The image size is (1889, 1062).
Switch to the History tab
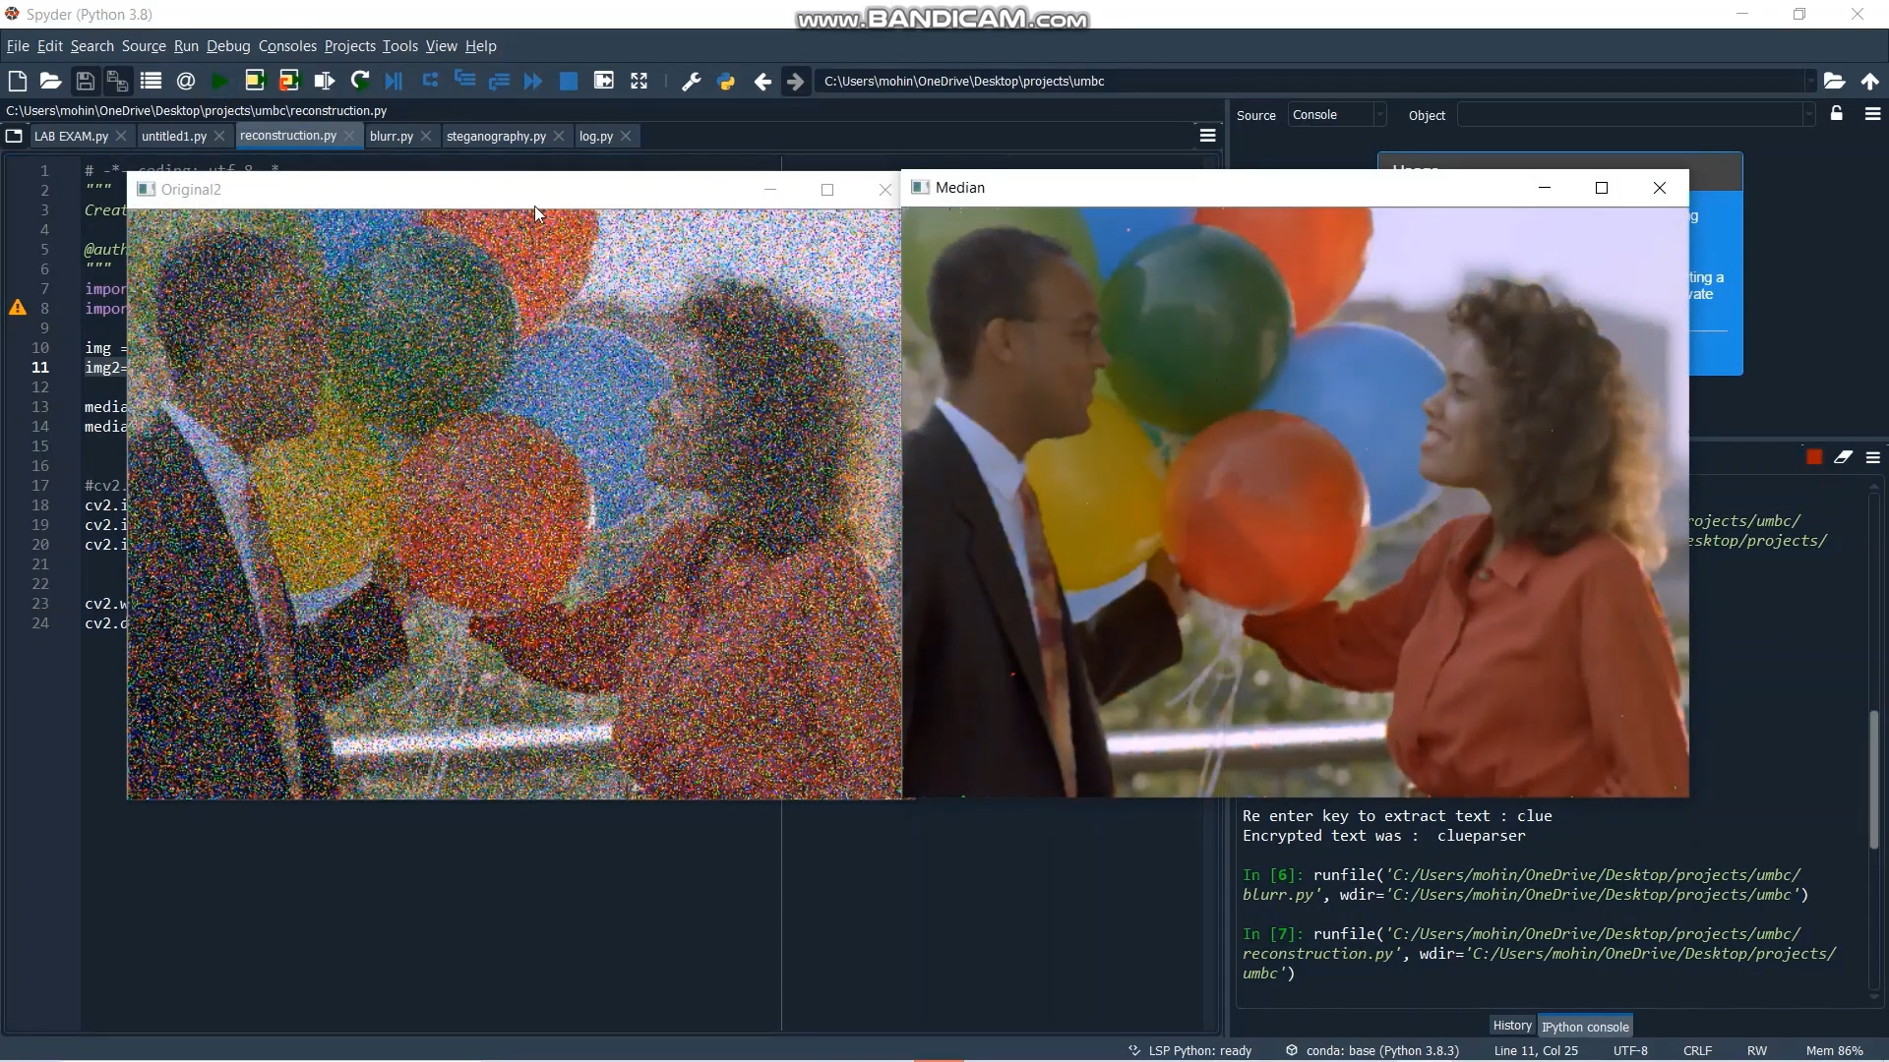click(1511, 1026)
